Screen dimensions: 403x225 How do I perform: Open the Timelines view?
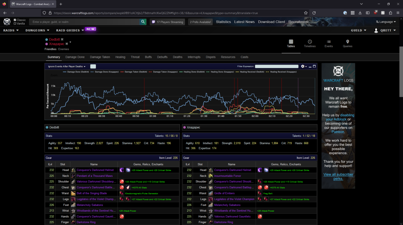(310, 44)
